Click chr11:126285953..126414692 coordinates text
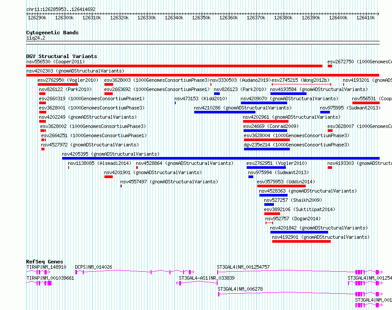 pyautogui.click(x=61, y=9)
